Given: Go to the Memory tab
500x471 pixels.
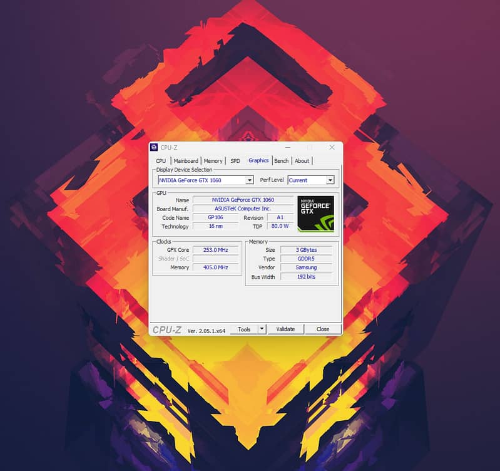Looking at the screenshot, I should pos(213,161).
